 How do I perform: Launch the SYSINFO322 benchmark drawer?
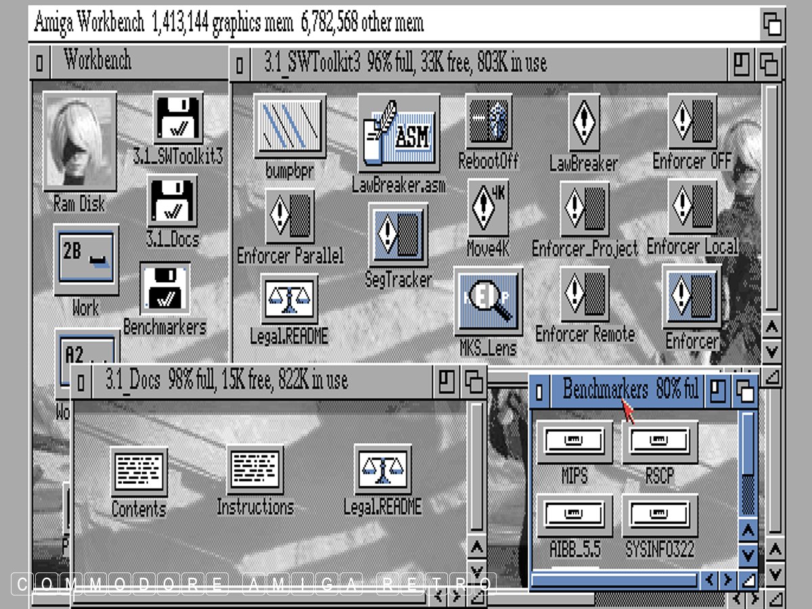coord(660,516)
